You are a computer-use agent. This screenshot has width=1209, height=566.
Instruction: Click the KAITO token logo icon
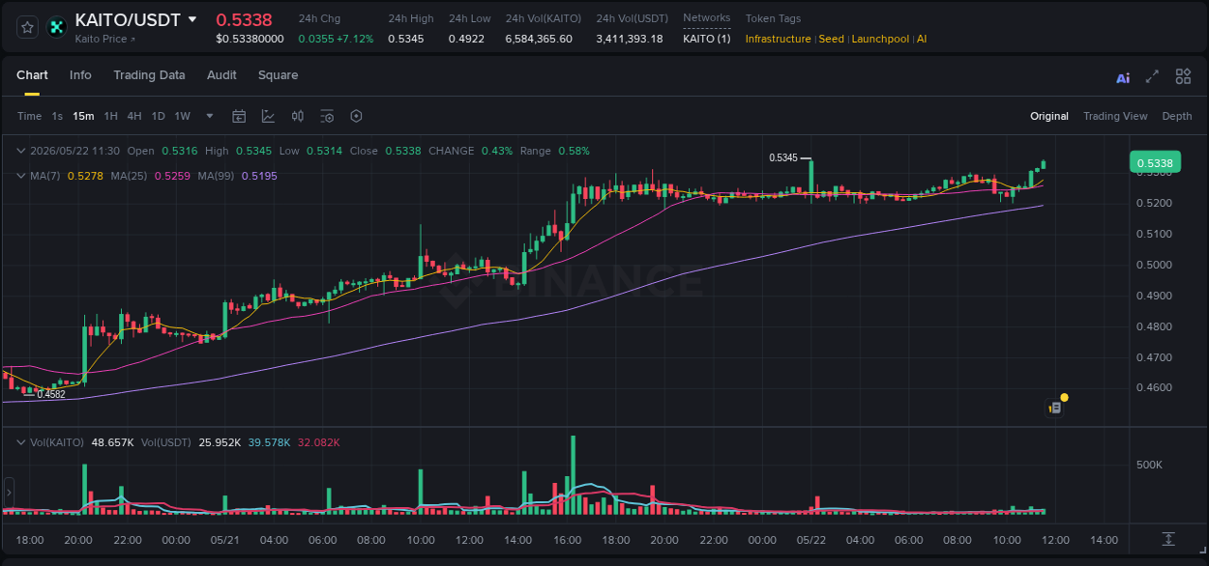pos(57,27)
